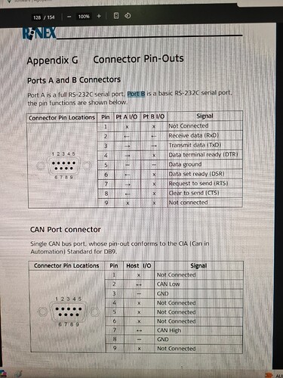Click the rotate page icon
283x378 pixels.
point(128,16)
